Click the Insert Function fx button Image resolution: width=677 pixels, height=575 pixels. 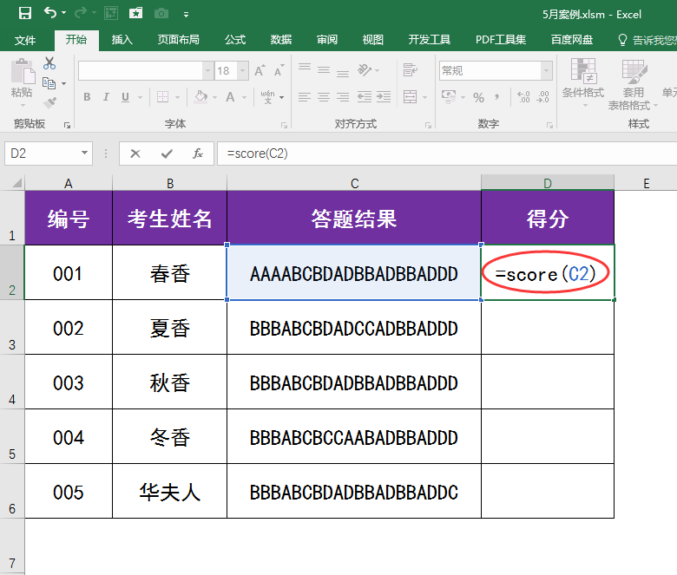pos(197,154)
